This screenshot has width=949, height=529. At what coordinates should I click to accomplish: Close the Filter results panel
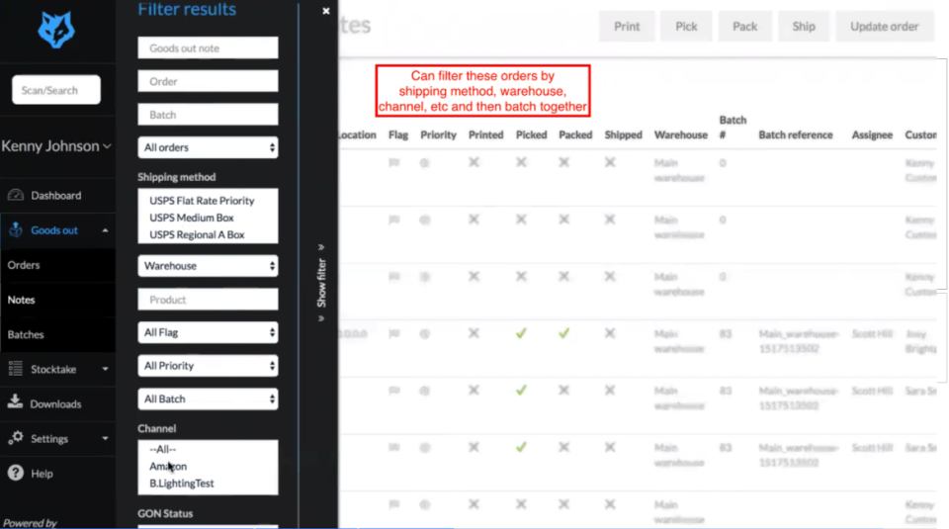coord(325,11)
